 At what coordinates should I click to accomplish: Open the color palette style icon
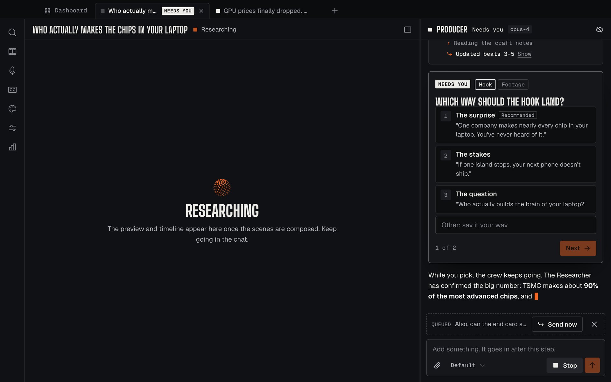(x=12, y=109)
